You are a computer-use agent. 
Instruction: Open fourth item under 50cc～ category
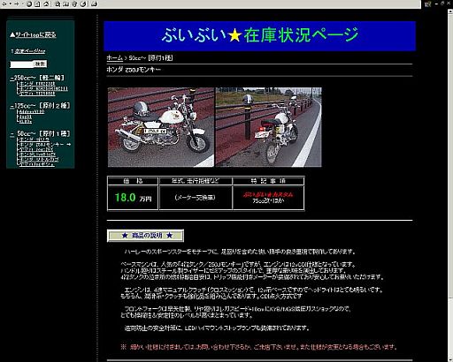click(x=37, y=155)
